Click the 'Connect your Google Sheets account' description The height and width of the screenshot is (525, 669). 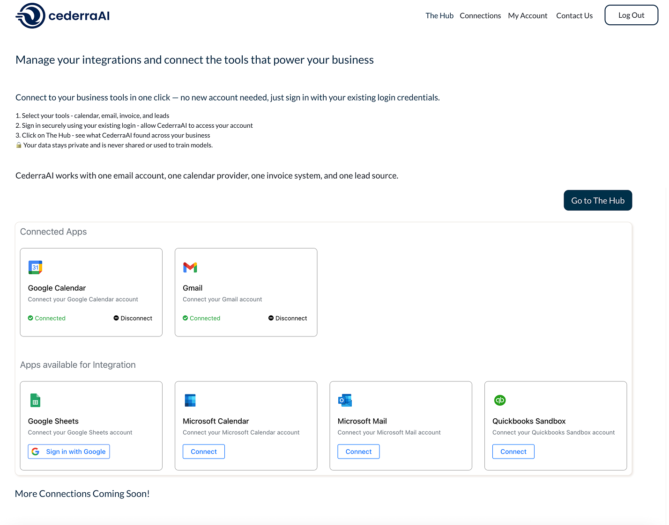pyautogui.click(x=80, y=433)
